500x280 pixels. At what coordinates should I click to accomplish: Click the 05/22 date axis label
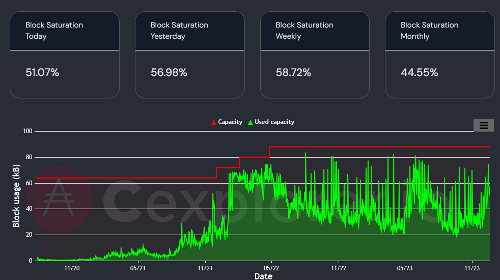(271, 268)
